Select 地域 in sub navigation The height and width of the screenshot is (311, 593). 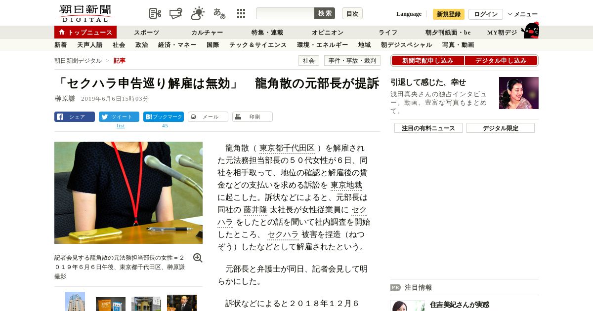[x=365, y=45]
